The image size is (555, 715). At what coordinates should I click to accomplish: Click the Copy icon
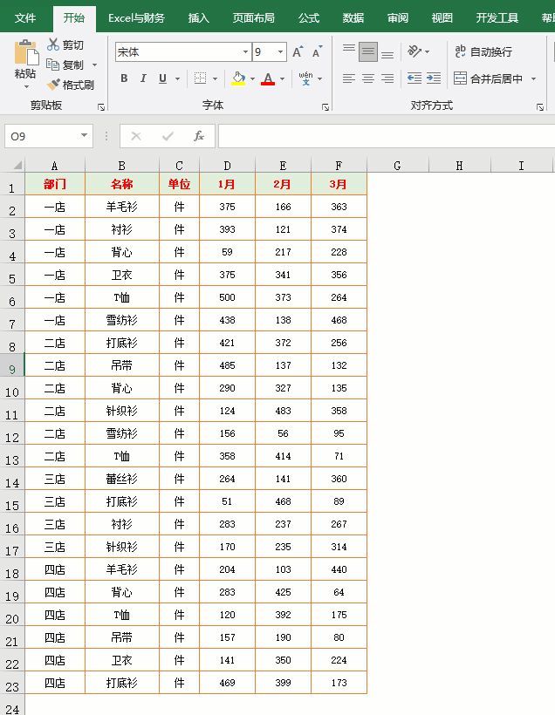point(53,65)
